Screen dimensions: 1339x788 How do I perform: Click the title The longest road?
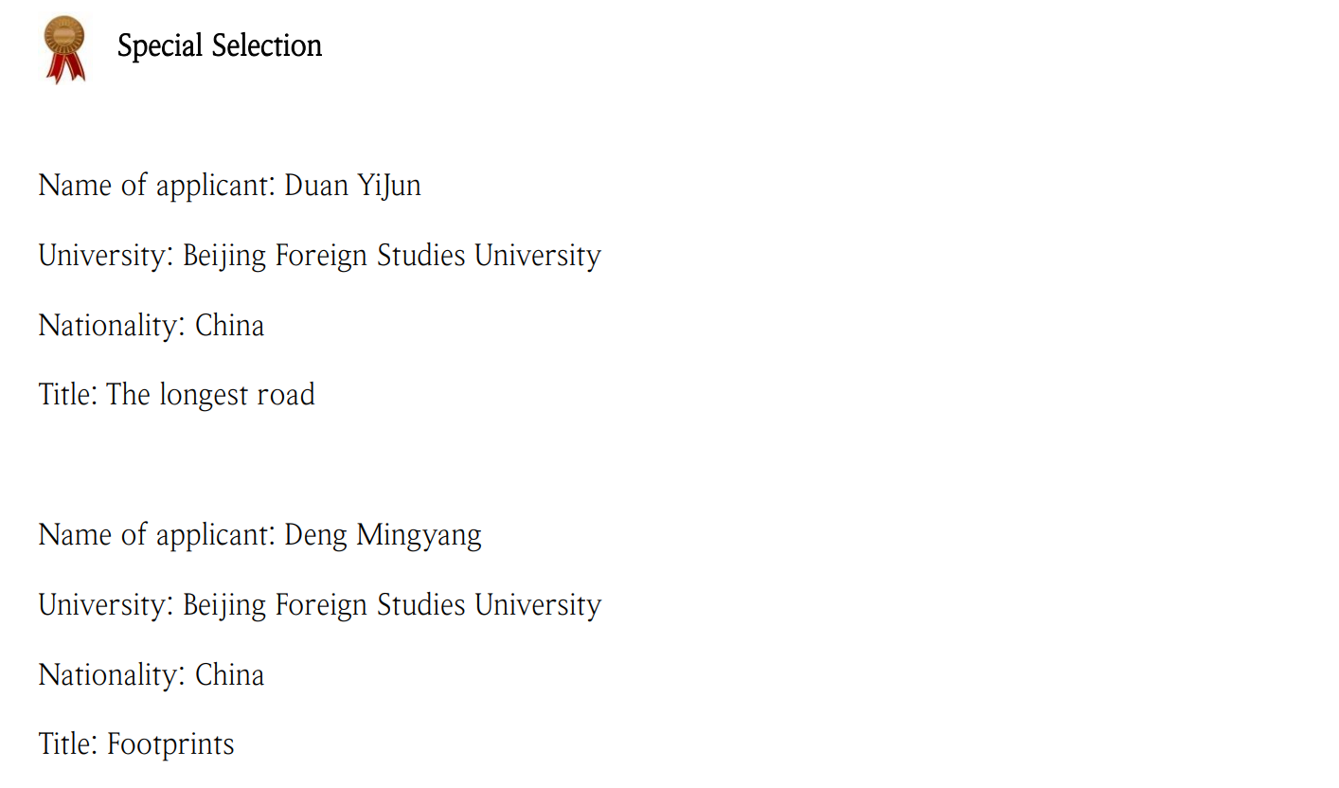[211, 395]
